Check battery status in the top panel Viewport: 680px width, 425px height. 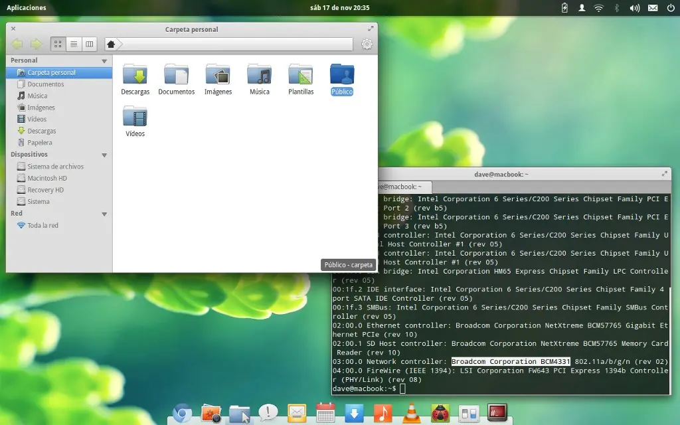coord(564,8)
